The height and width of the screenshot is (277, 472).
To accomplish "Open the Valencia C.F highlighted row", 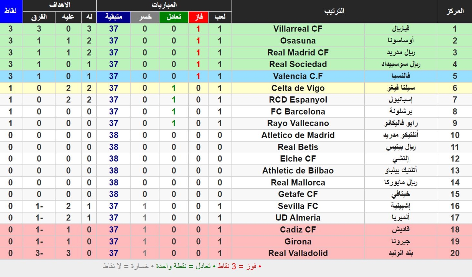I will pos(236,76).
